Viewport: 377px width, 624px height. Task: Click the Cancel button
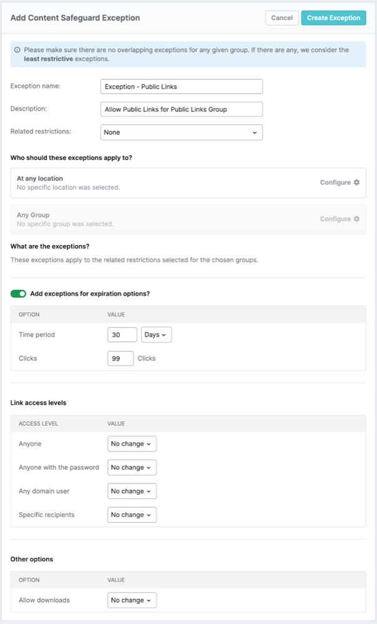click(x=282, y=18)
